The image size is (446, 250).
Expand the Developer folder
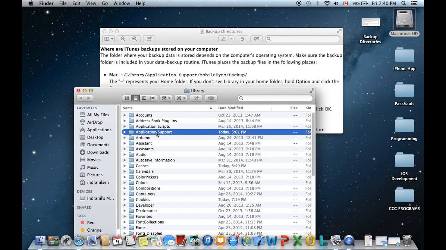click(x=125, y=205)
